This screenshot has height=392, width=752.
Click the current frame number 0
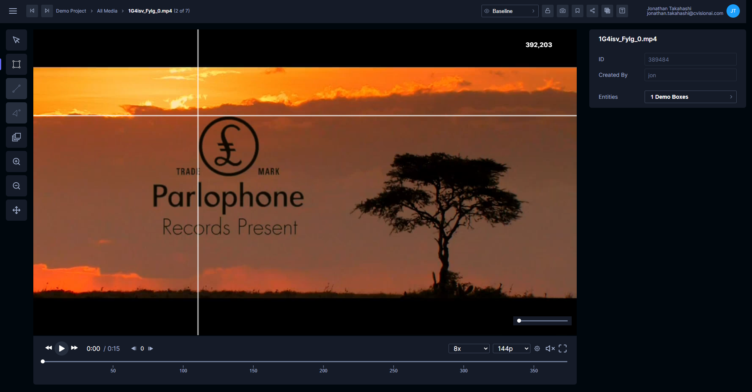[x=142, y=348]
